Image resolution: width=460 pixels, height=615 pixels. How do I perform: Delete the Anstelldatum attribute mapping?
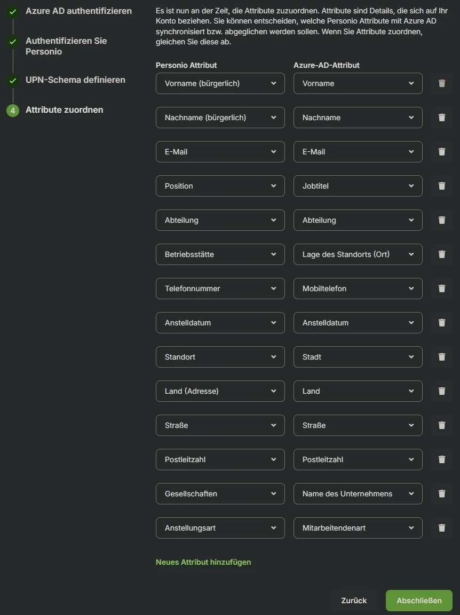pyautogui.click(x=442, y=323)
